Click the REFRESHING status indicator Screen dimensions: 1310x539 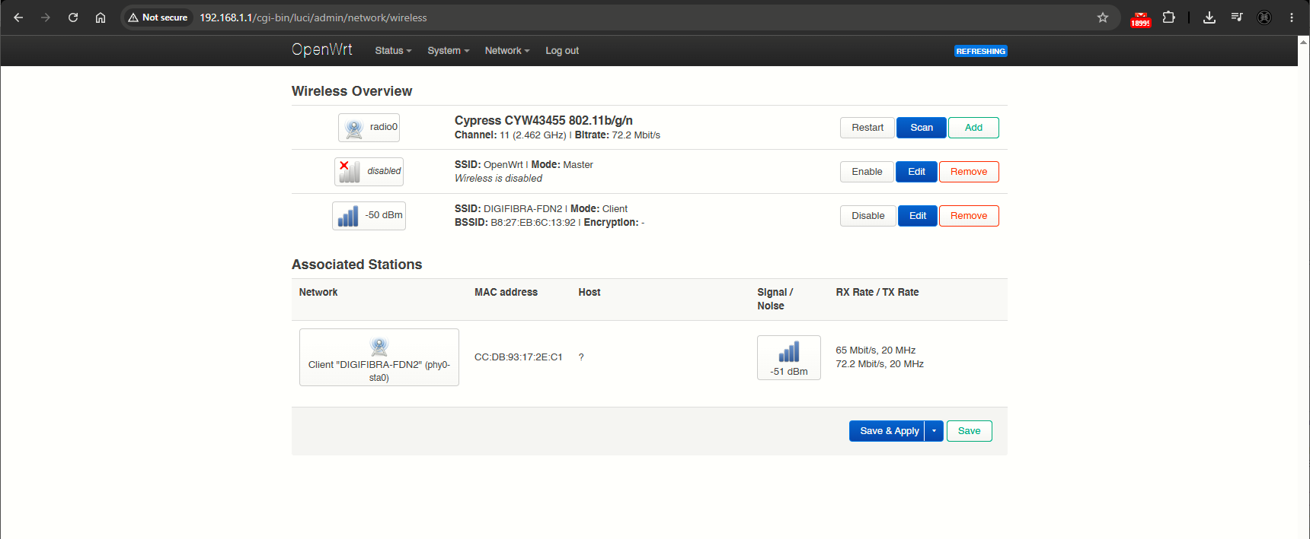pyautogui.click(x=981, y=52)
